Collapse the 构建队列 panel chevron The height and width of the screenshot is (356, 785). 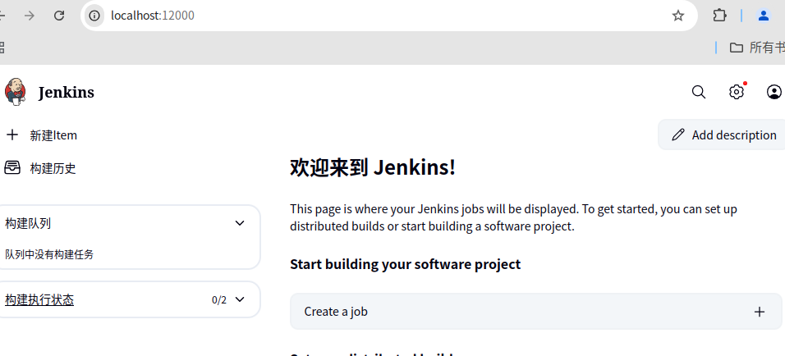click(240, 223)
